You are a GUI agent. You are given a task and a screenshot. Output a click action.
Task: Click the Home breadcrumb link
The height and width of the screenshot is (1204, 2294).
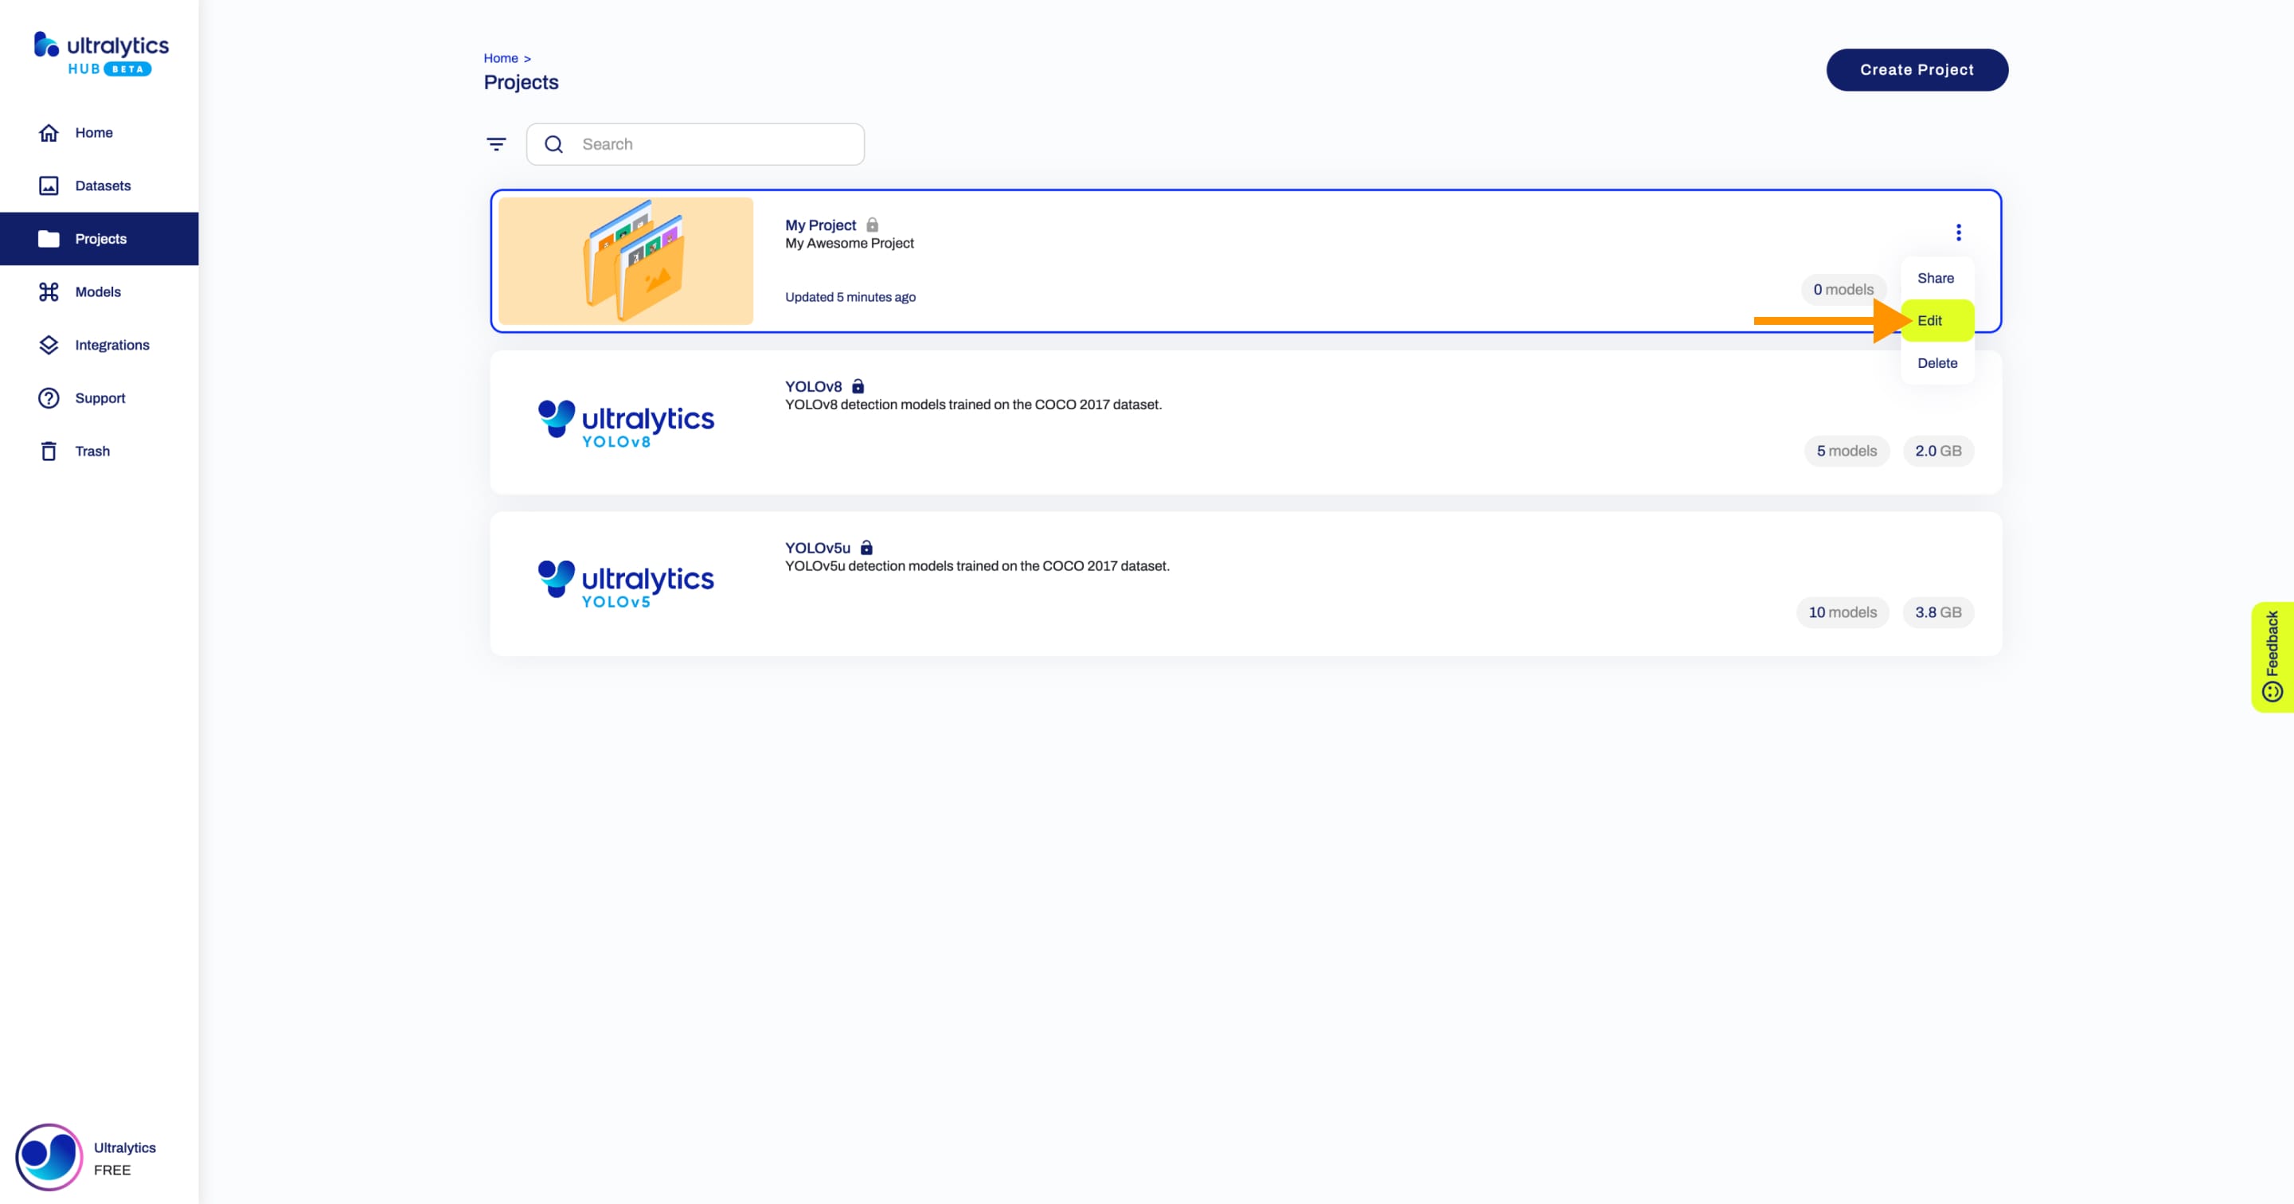[501, 57]
